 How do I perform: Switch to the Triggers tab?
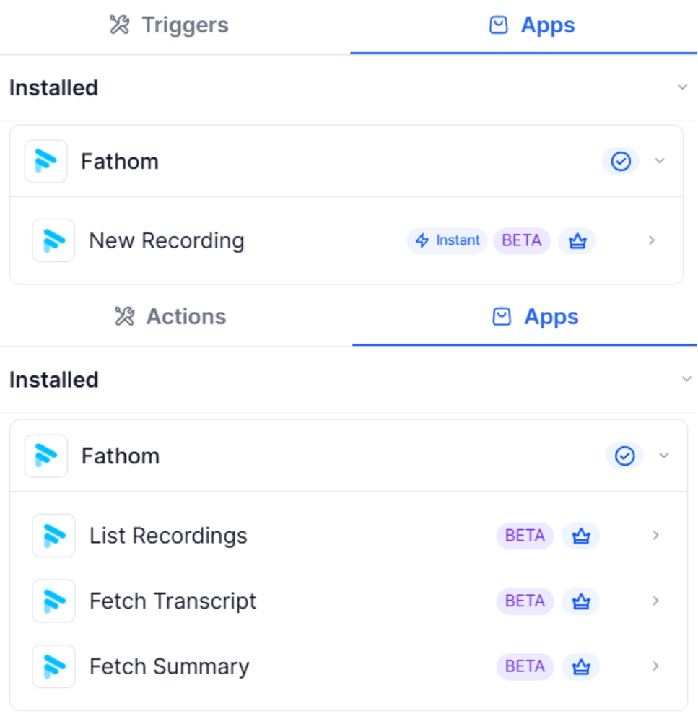(169, 25)
